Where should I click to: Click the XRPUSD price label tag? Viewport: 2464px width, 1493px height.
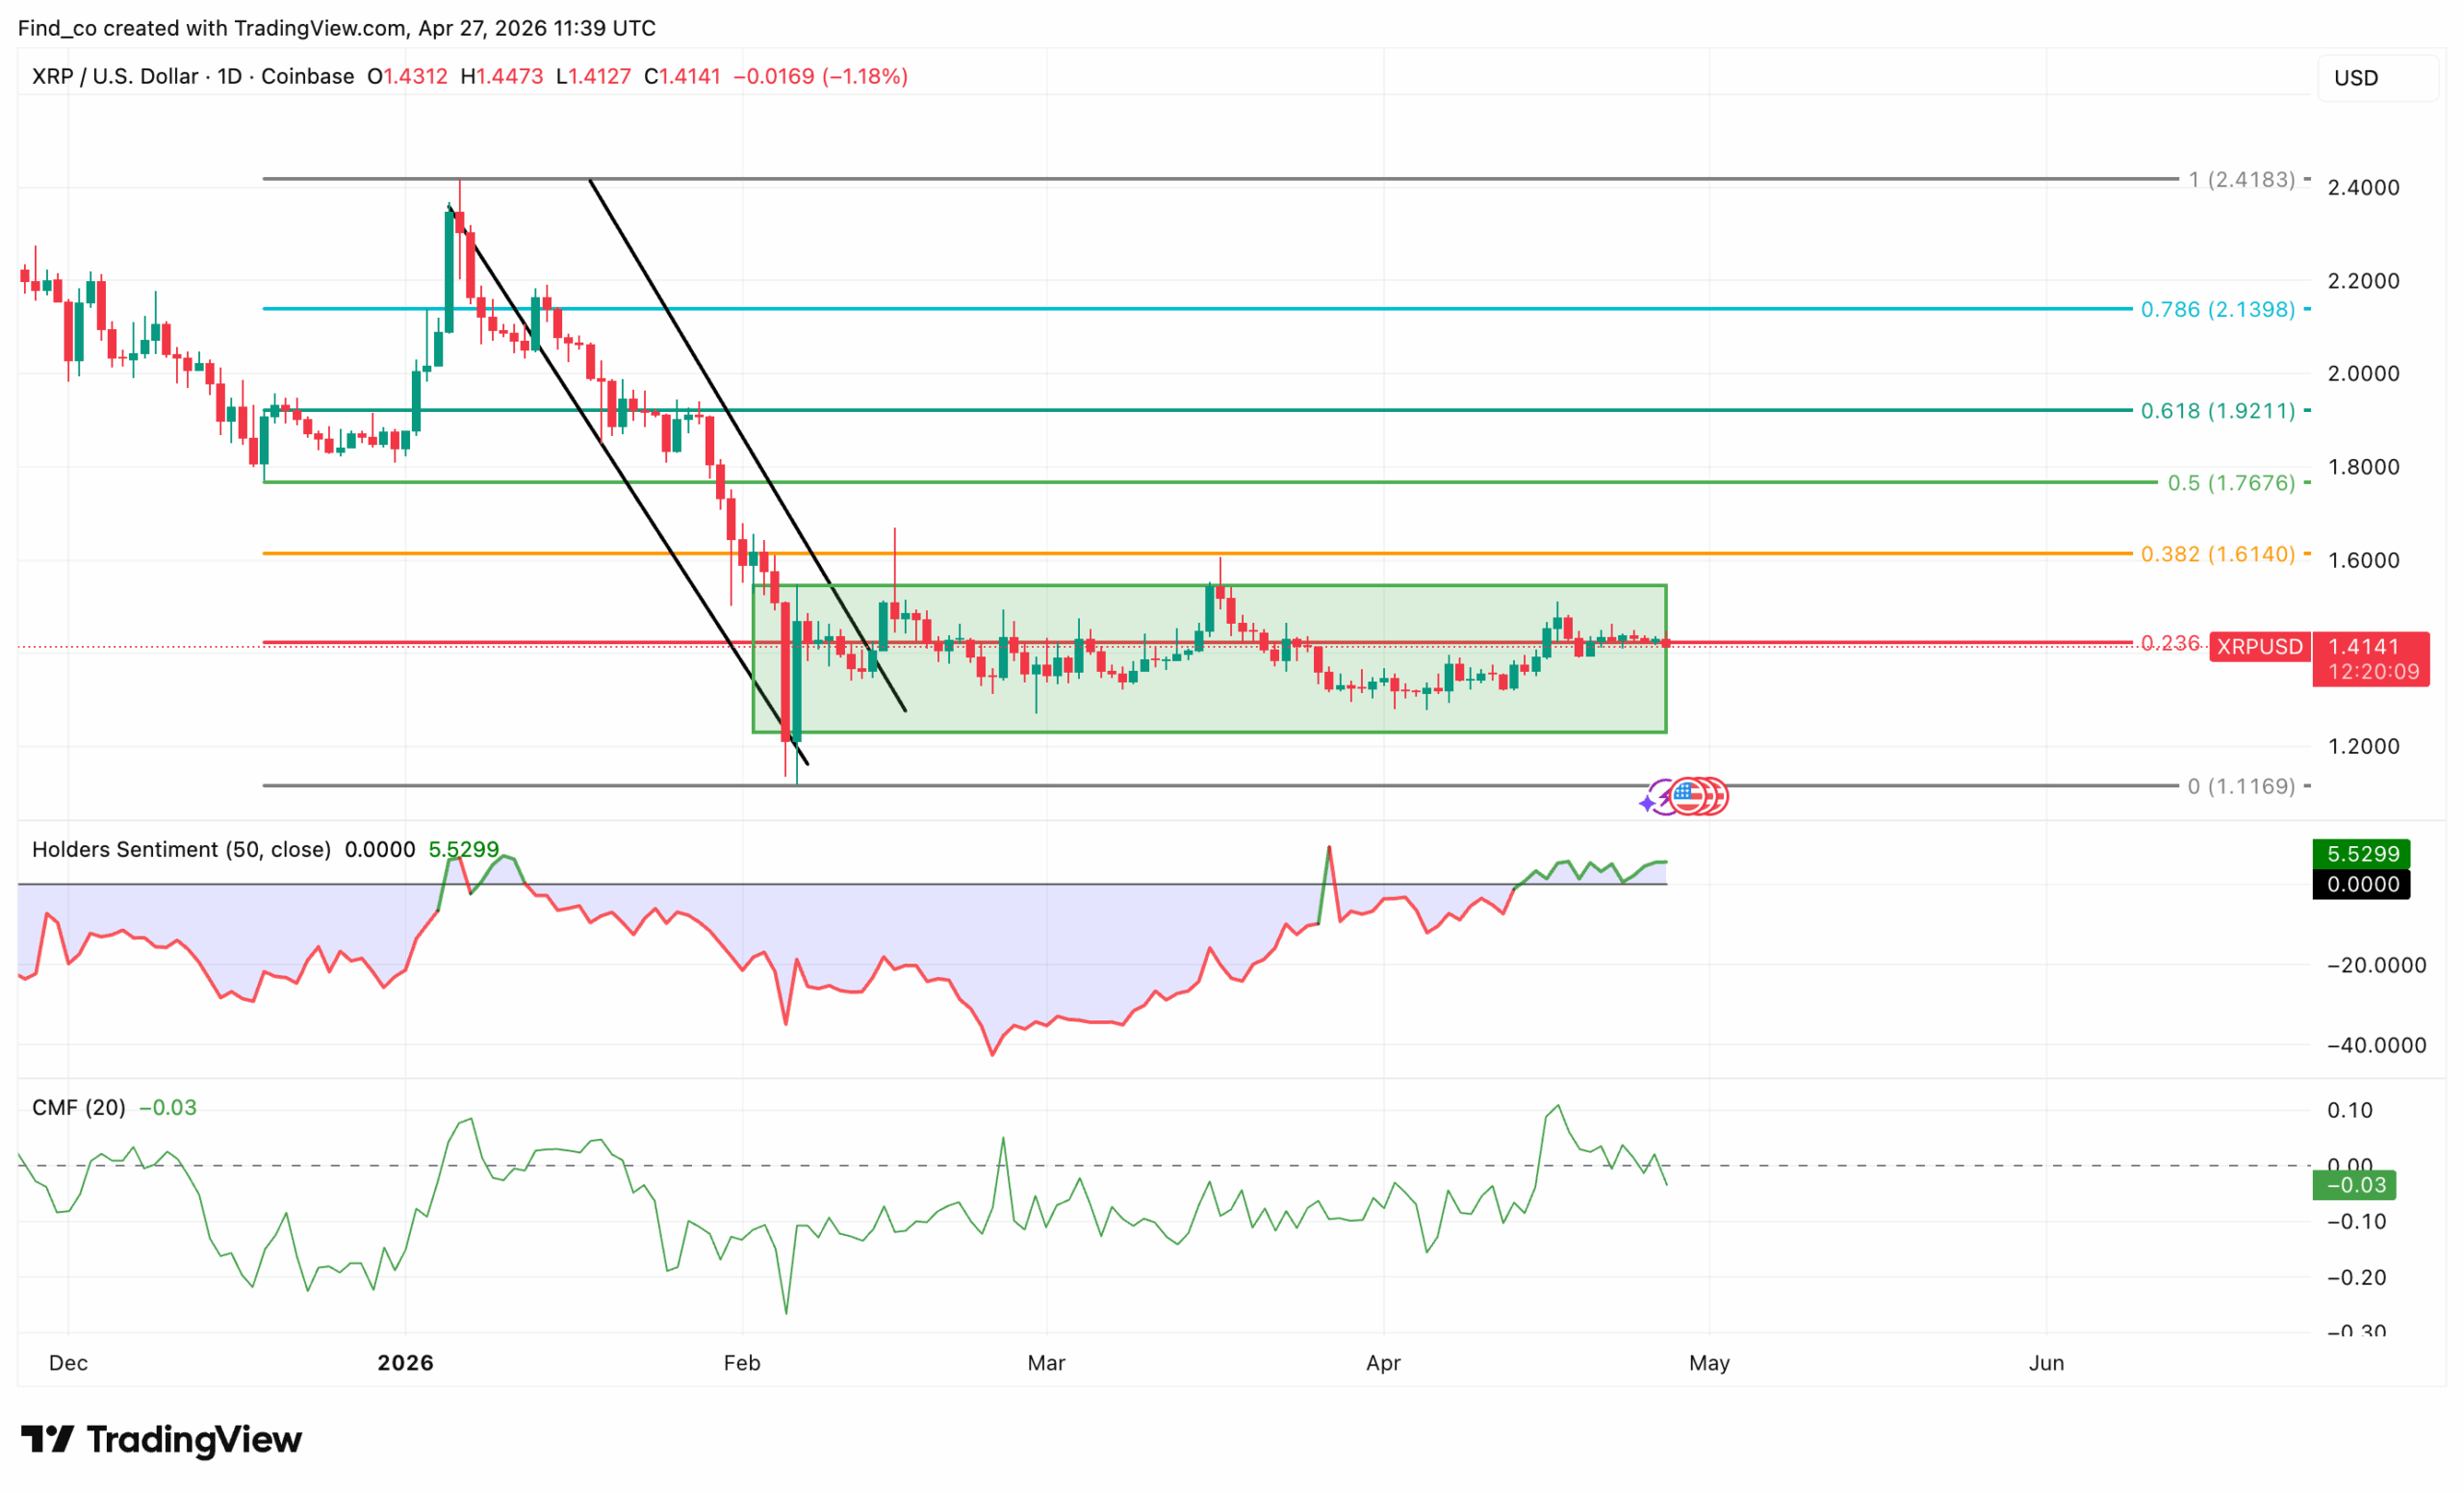2259,647
